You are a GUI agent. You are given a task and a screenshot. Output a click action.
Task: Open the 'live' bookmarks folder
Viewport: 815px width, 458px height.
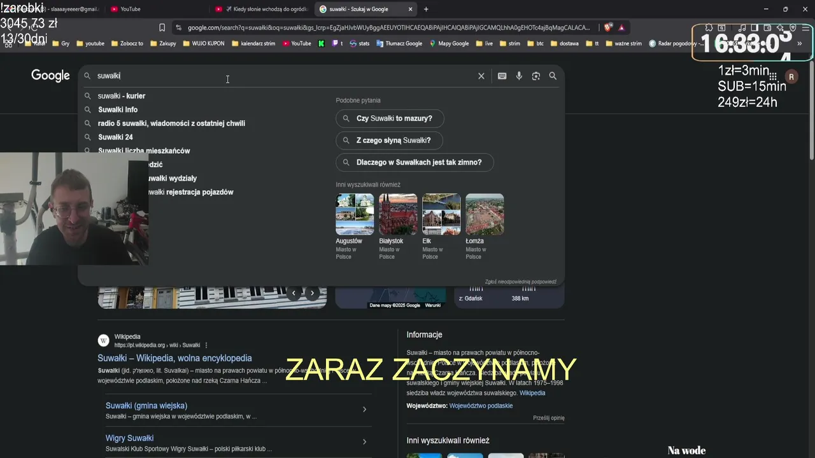coord(485,43)
